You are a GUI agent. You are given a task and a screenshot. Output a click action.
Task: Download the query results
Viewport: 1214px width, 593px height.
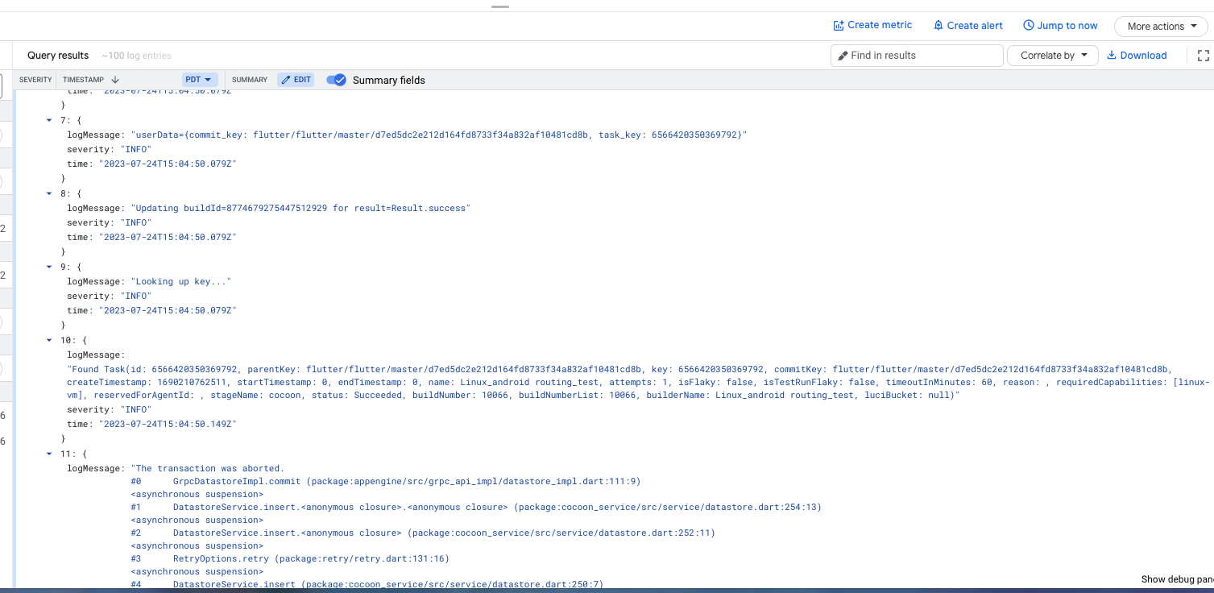1137,56
